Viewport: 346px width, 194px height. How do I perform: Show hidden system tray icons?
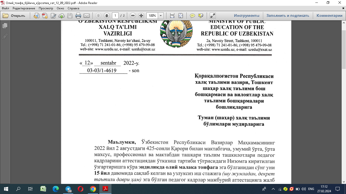point(273,189)
